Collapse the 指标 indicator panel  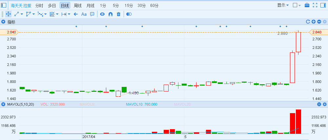tap(3, 22)
